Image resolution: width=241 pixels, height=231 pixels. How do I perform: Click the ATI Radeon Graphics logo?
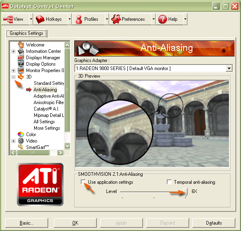tap(40, 185)
